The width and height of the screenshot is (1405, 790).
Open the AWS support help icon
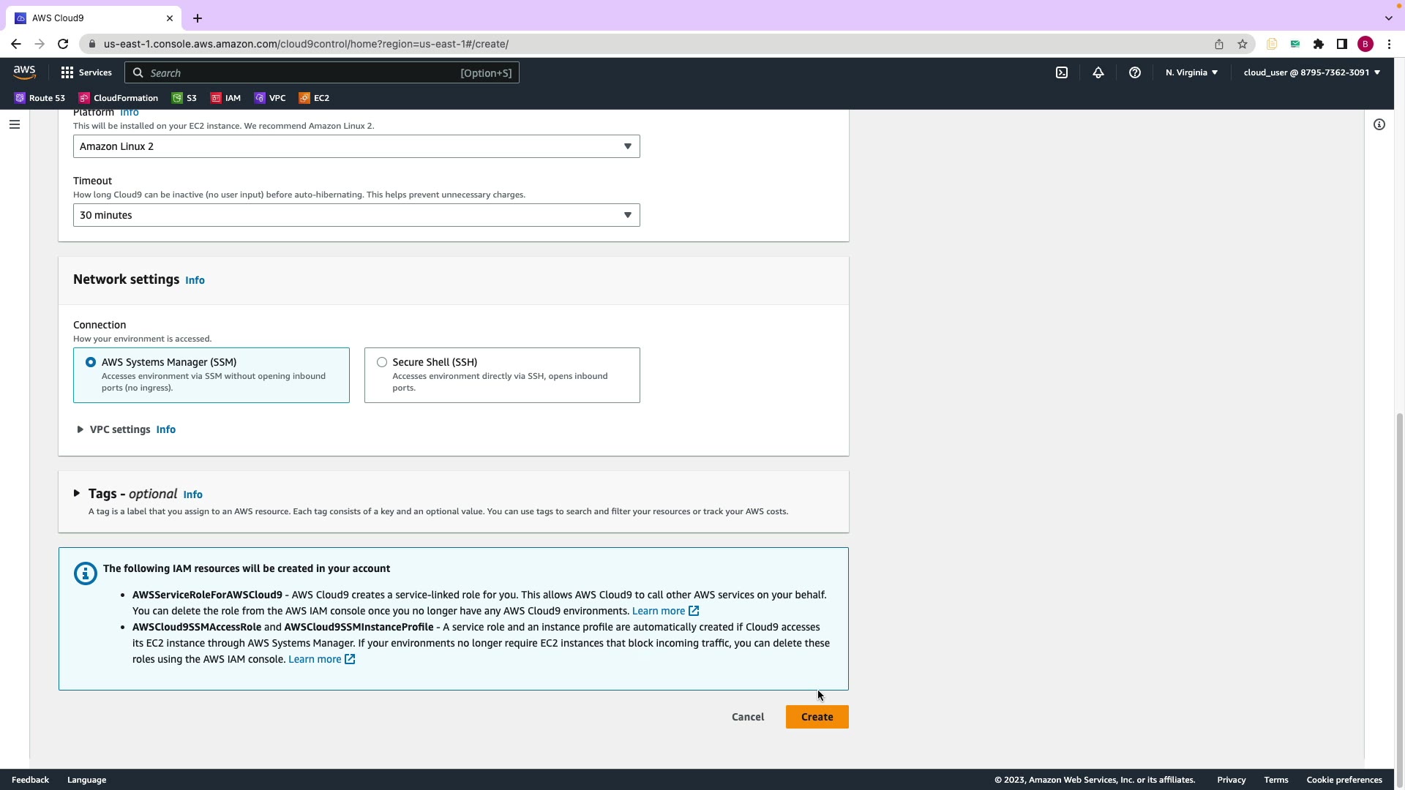(x=1134, y=72)
